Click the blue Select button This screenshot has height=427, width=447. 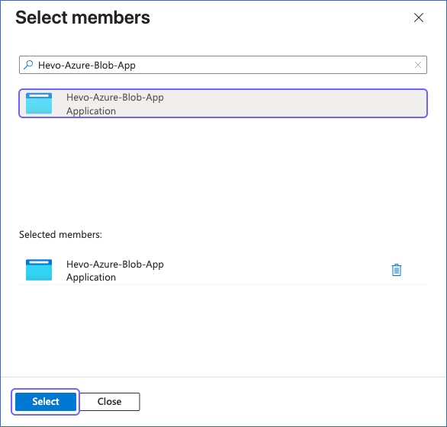pos(46,402)
